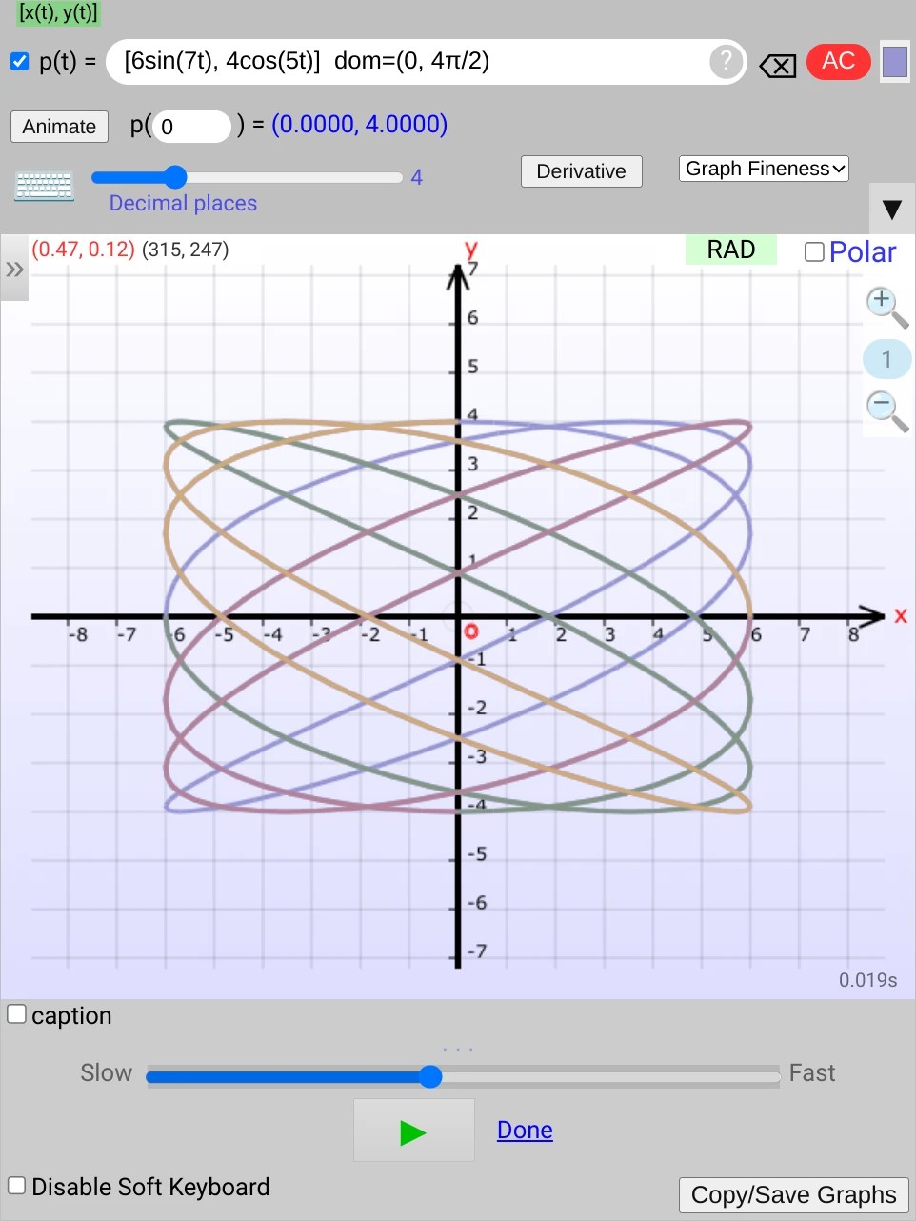The height and width of the screenshot is (1221, 916).
Task: Collapse the top panel with the triangle arrow
Action: pos(891,209)
